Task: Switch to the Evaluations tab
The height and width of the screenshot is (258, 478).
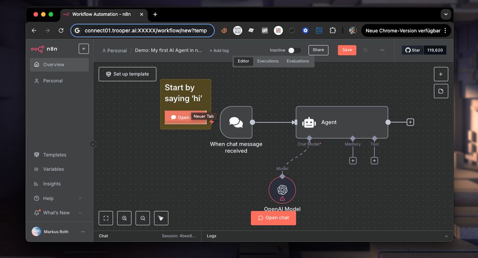Action: [x=298, y=61]
